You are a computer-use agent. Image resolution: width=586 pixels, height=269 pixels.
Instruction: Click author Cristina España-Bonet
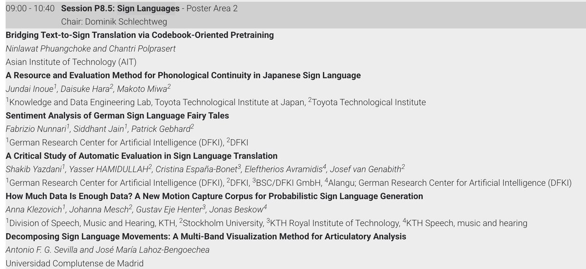tap(197, 169)
